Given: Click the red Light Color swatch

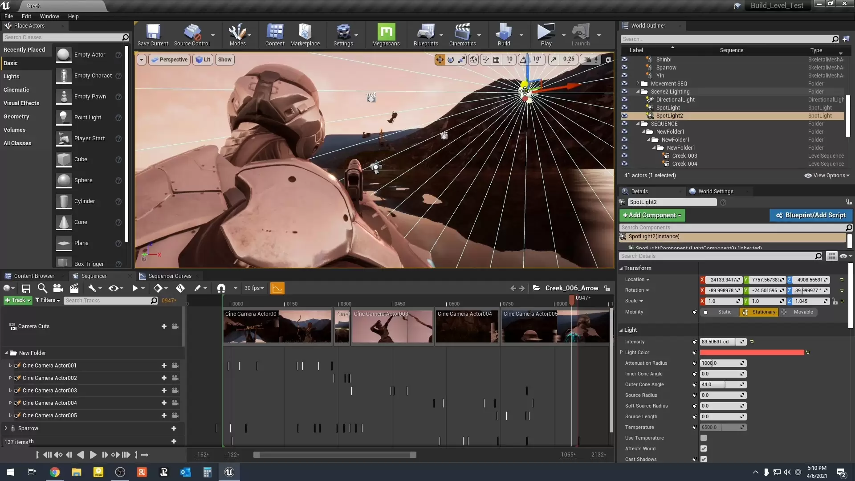Looking at the screenshot, I should [x=752, y=352].
